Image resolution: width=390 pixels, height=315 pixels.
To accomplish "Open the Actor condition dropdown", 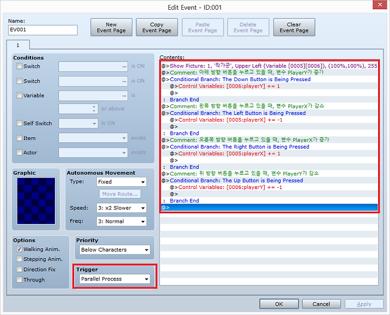I will (x=93, y=153).
